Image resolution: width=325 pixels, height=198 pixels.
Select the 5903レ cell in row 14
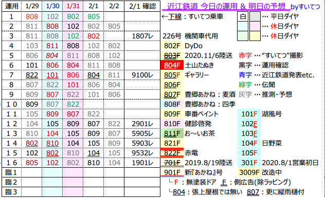tap(142, 143)
